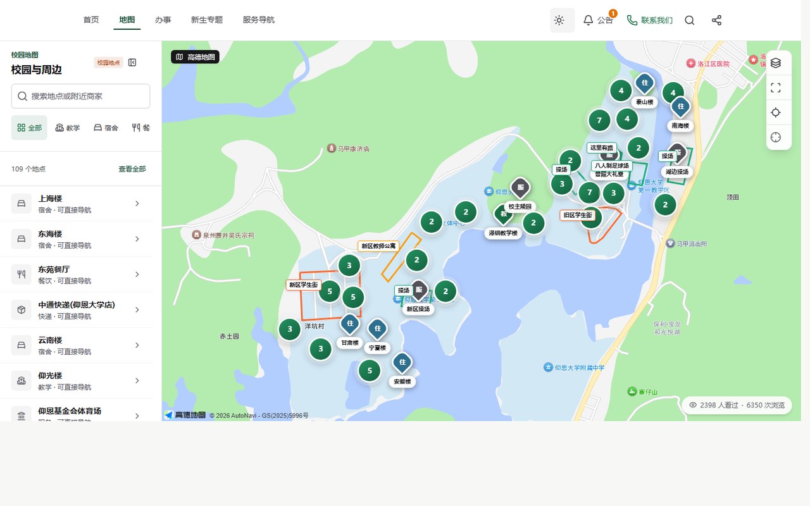Select the 南海楼 dormitory marker
The height and width of the screenshot is (506, 810).
pos(681,108)
